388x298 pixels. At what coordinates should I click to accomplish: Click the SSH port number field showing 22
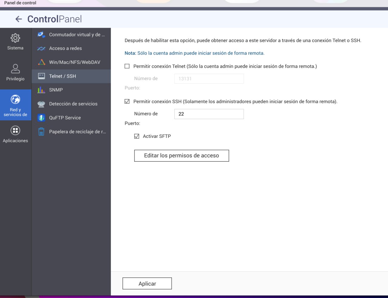point(209,114)
